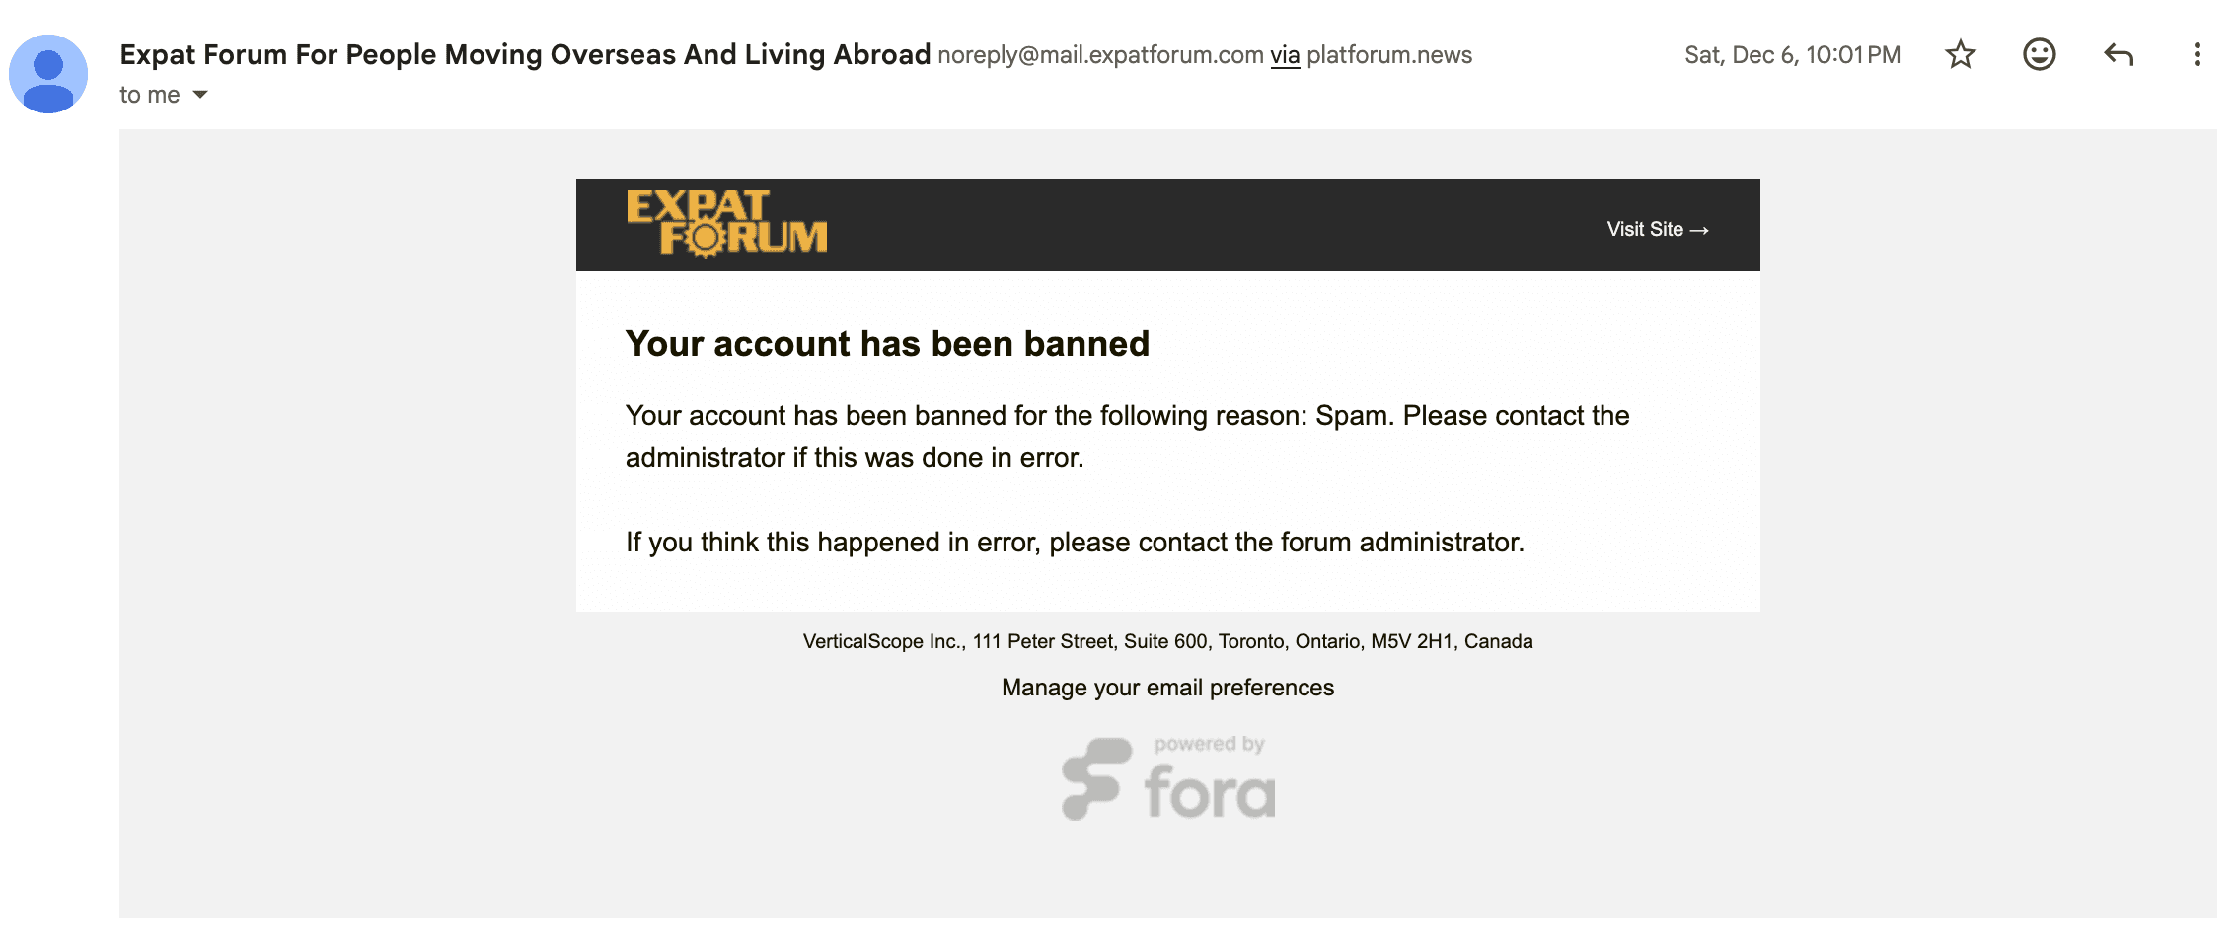Image resolution: width=2236 pixels, height=949 pixels.
Task: Reply to the banned account email
Action: (x=2118, y=54)
